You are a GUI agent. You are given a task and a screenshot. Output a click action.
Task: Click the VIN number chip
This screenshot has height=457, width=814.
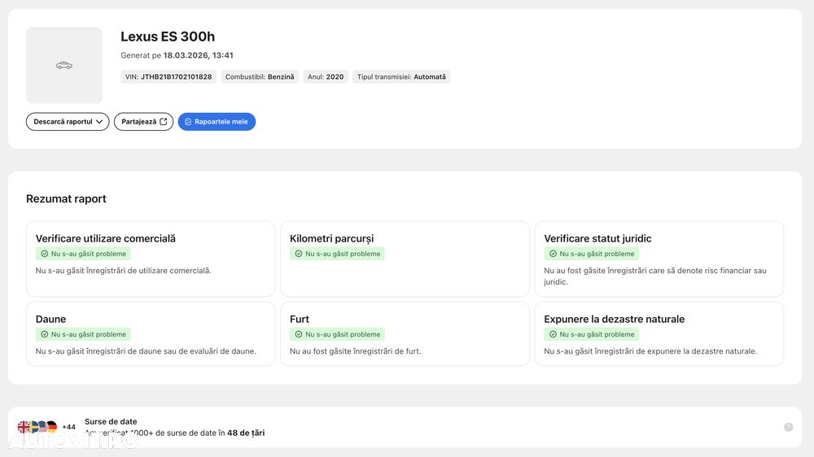pos(168,77)
